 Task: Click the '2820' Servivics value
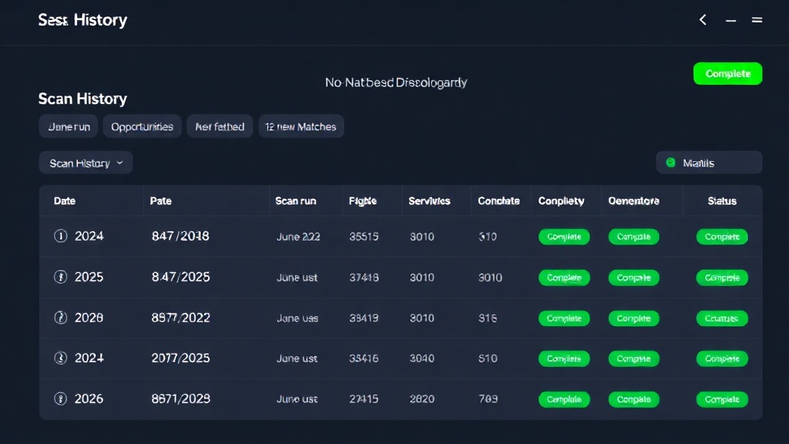[x=421, y=399]
